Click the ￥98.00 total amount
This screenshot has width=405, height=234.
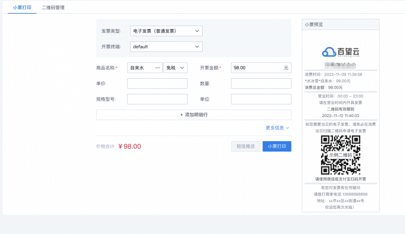click(x=130, y=146)
